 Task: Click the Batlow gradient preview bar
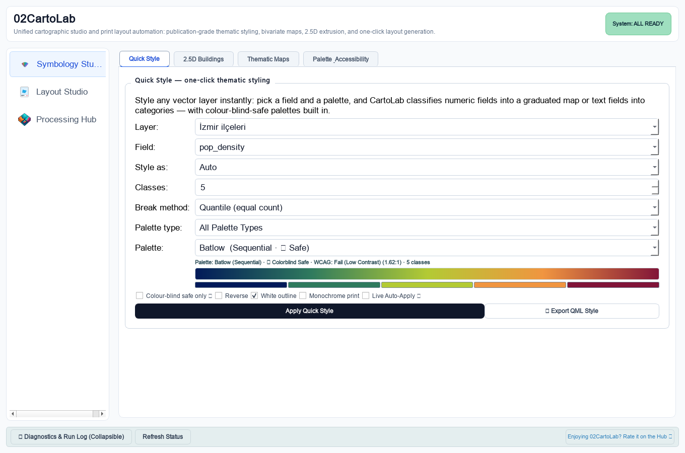pos(427,274)
